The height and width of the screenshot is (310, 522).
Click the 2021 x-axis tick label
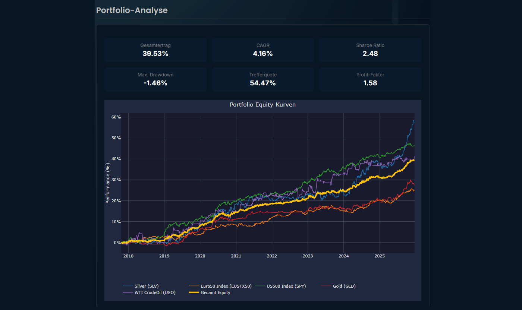236,256
